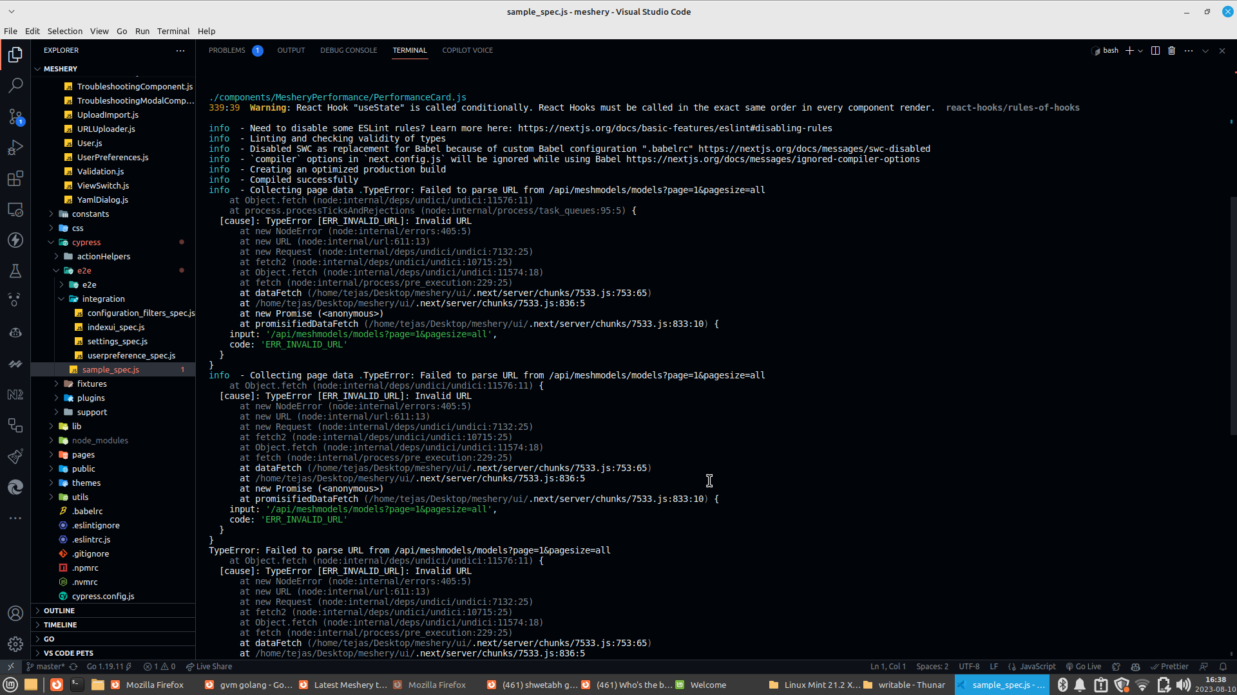Switch to the PROBLEMS tab

[227, 50]
